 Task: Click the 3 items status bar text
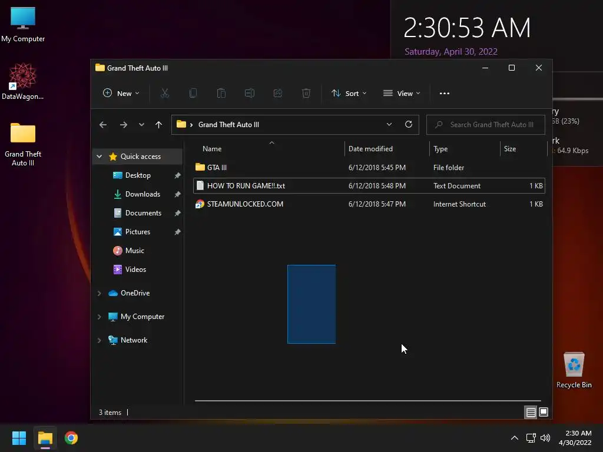click(x=110, y=413)
